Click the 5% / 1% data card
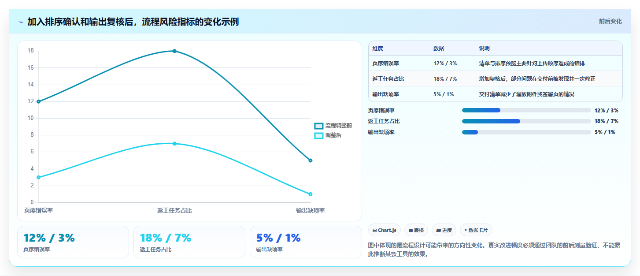Image resolution: width=640 pixels, height=276 pixels. pyautogui.click(x=305, y=242)
